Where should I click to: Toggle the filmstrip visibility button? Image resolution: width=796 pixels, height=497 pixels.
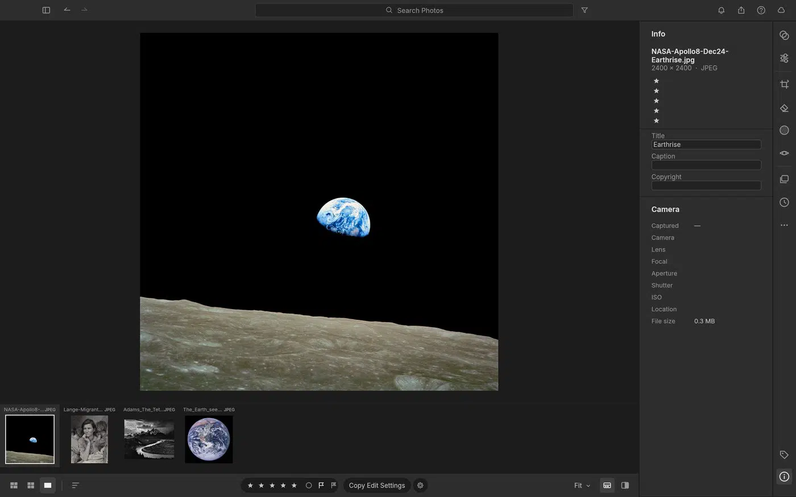click(607, 485)
